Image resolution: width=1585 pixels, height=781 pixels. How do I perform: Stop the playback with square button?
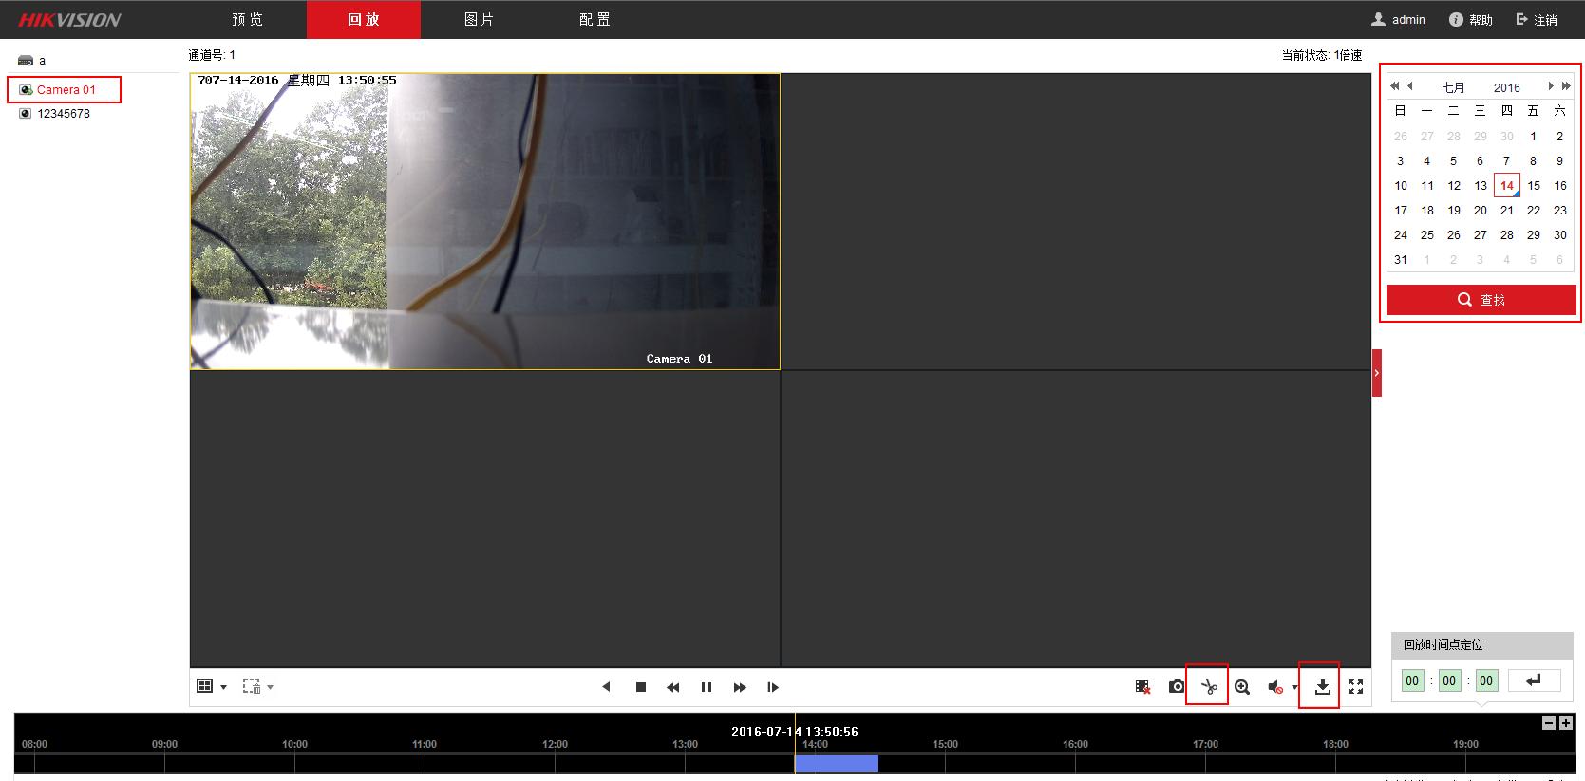click(x=641, y=687)
